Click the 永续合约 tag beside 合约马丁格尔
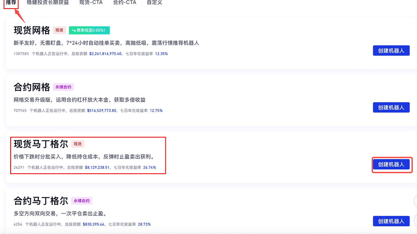The width and height of the screenshot is (417, 234). coord(81,201)
